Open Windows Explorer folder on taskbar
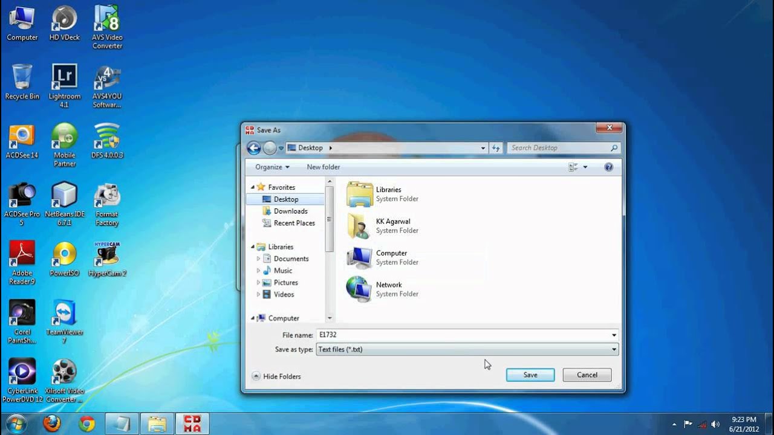774x435 pixels. 157,424
